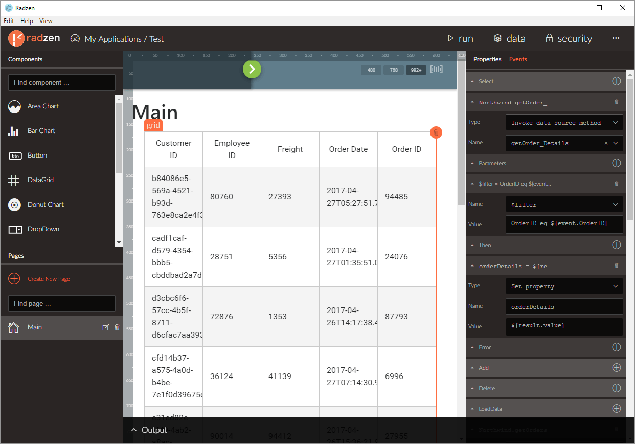Open the Set property Type dropdown
Screen dimensions: 635x444
pyautogui.click(x=564, y=286)
